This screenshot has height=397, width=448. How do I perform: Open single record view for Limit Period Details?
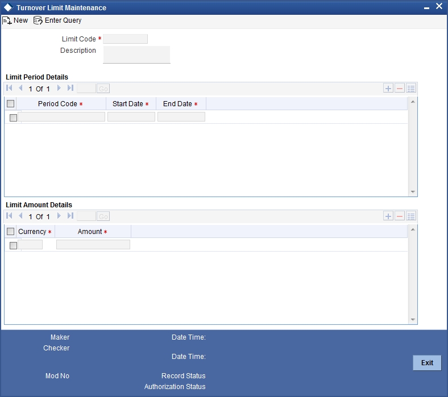[411, 88]
